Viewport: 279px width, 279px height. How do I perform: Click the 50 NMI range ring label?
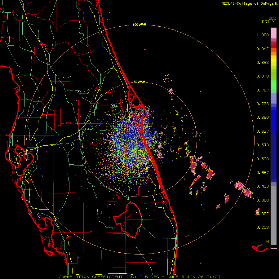(x=139, y=82)
